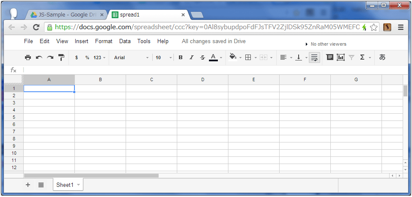Open the Data menu

[125, 41]
